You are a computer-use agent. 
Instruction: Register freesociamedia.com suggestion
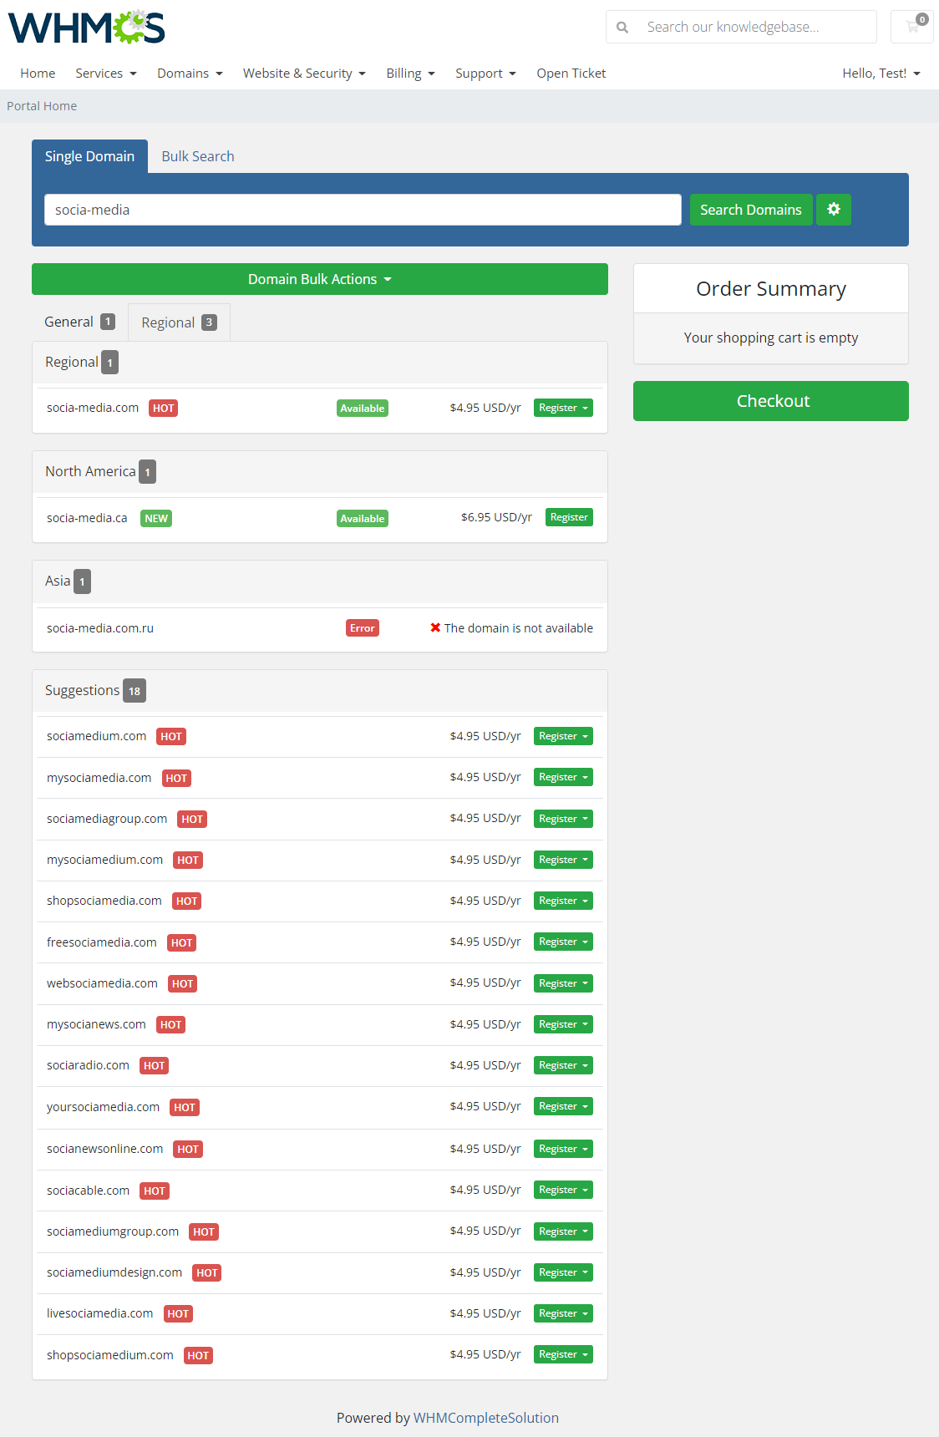tap(563, 942)
